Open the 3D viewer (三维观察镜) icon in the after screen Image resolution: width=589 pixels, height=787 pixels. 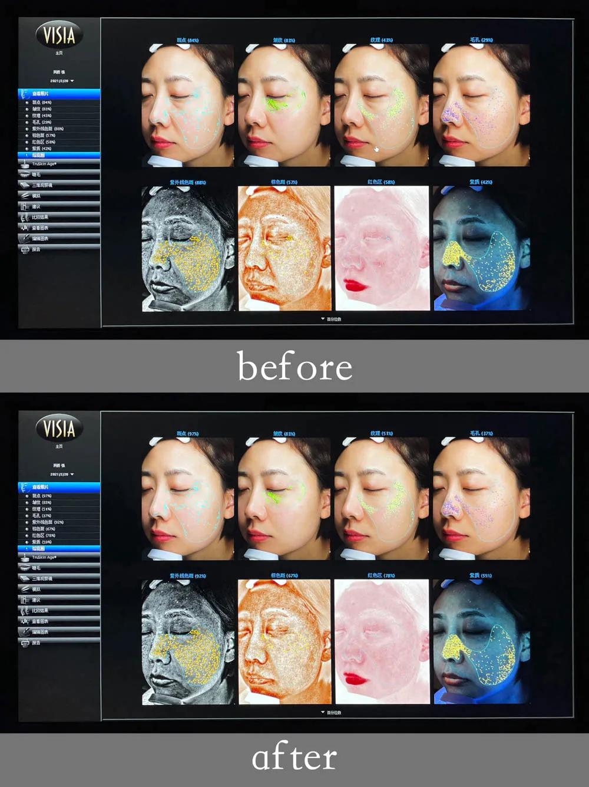25,578
